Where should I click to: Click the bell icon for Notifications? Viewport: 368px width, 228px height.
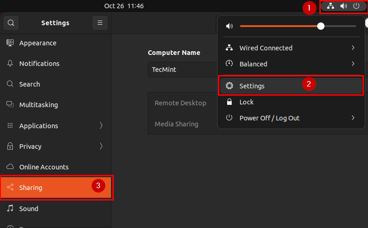click(x=10, y=64)
